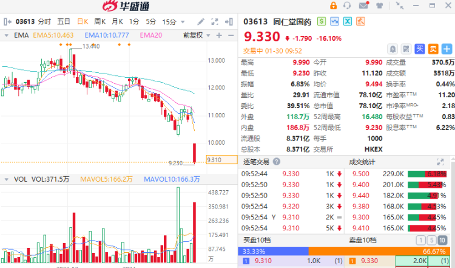455x268 pixels.
Task: Select the pencil drawing tool
Action: [201, 21]
